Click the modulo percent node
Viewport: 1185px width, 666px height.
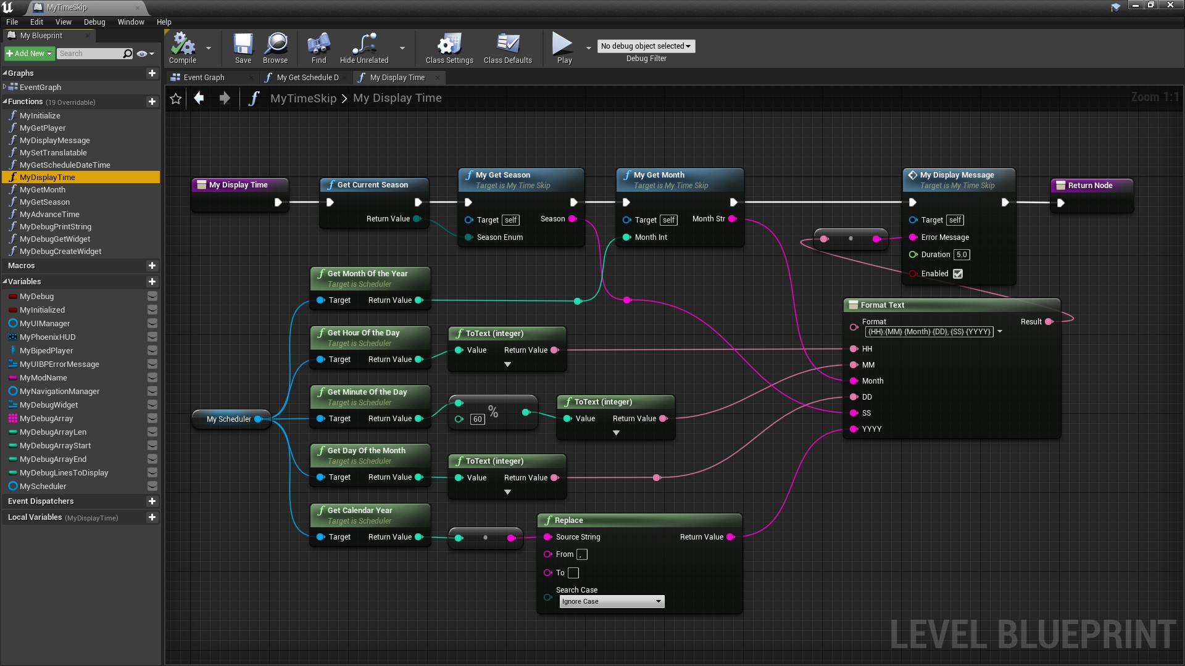(x=493, y=411)
